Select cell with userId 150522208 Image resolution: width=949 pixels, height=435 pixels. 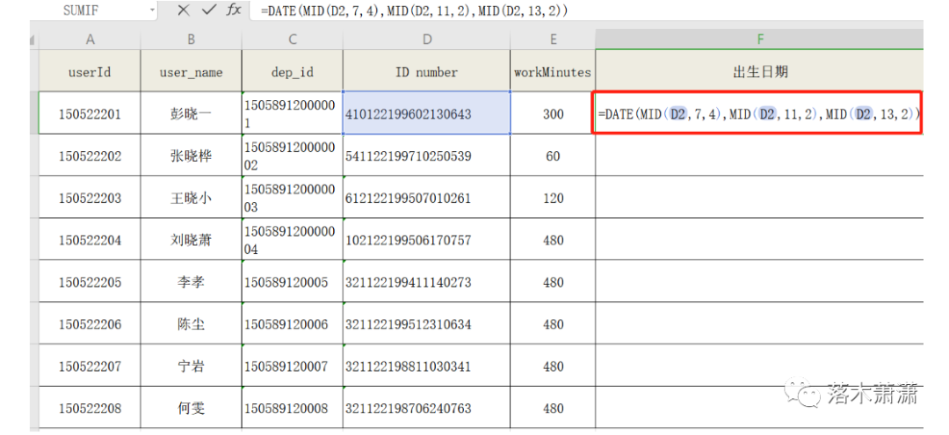pos(91,408)
